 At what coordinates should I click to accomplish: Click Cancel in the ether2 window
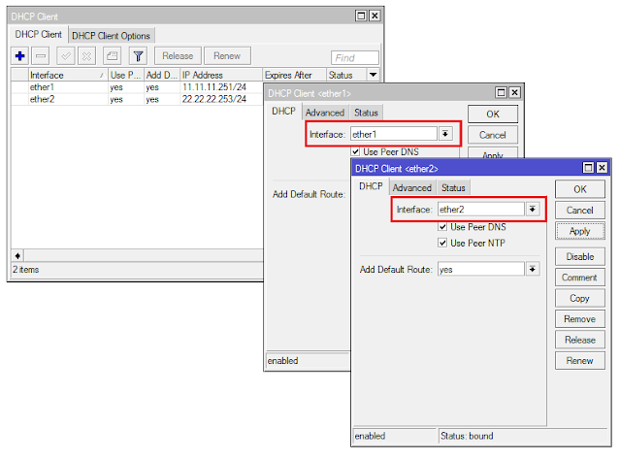pyautogui.click(x=580, y=211)
